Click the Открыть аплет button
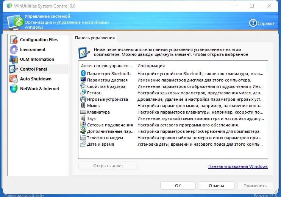281x197 pixels. [108, 166]
